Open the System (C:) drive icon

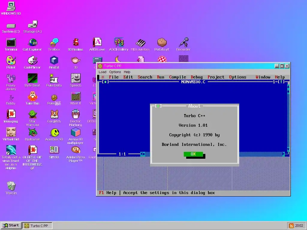(11, 28)
